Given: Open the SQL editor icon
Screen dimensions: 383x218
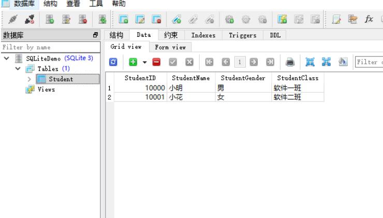Looking at the screenshot, I should (x=336, y=19).
